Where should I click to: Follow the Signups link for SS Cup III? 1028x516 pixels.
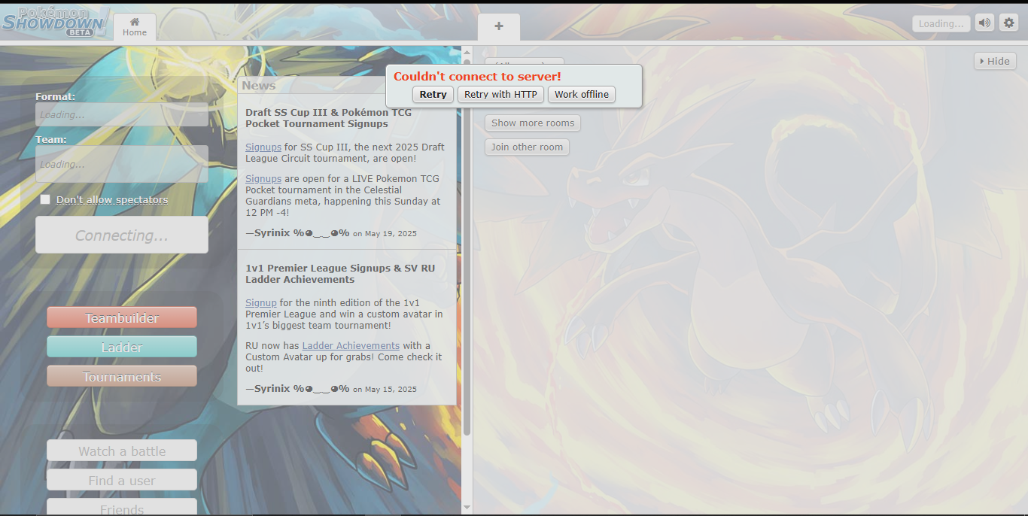[x=263, y=147]
